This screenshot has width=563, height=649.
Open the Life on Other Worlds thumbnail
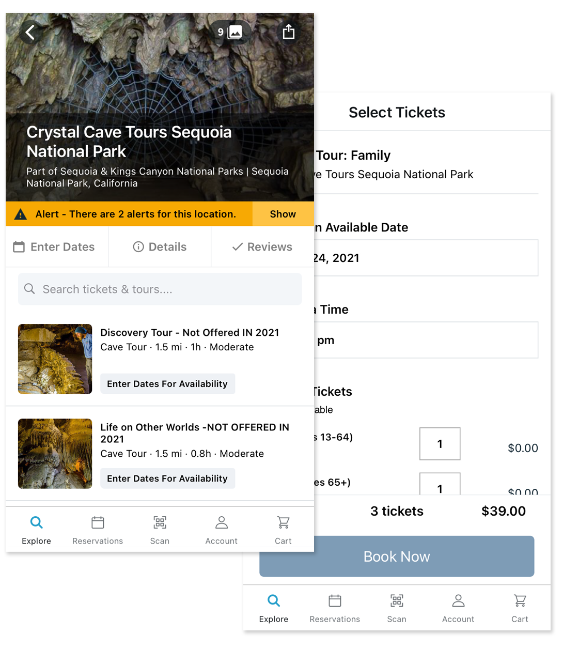pos(55,454)
